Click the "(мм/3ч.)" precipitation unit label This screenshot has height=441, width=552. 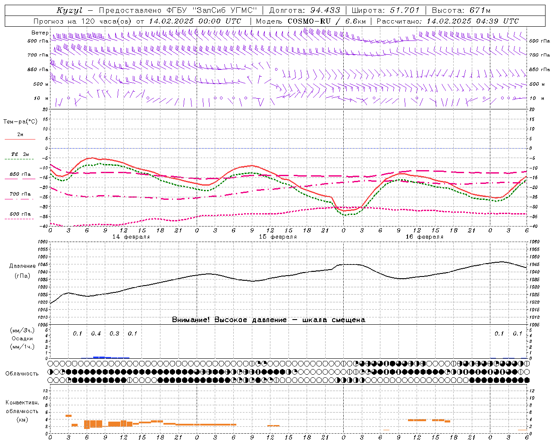point(22,330)
